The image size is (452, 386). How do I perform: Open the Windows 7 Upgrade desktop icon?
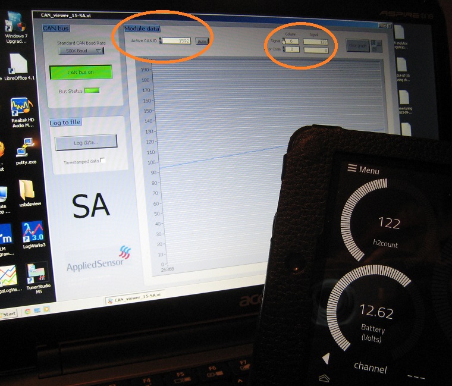(x=15, y=27)
